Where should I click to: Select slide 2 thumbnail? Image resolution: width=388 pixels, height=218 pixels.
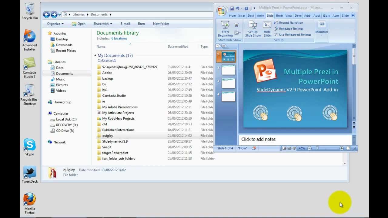click(228, 70)
